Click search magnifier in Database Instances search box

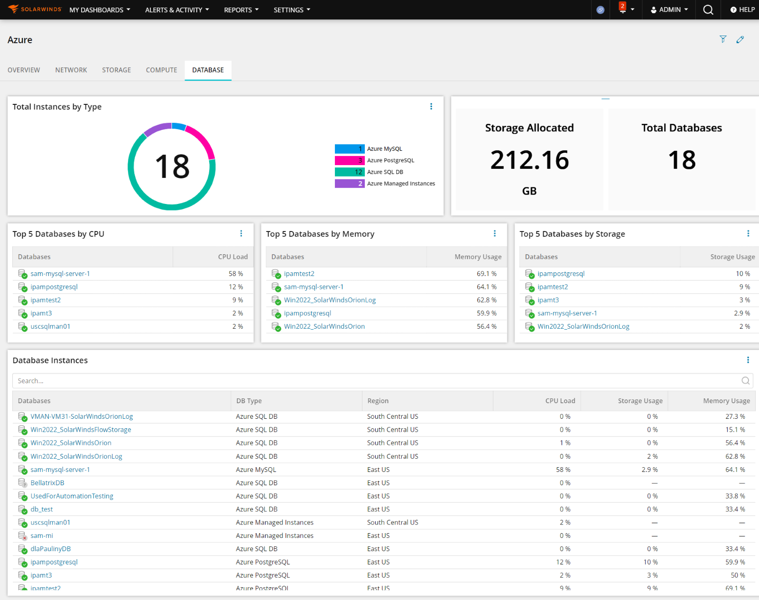pyautogui.click(x=746, y=380)
